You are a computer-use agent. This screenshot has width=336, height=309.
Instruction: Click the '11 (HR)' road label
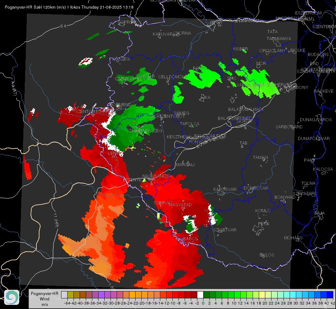pos(56,220)
